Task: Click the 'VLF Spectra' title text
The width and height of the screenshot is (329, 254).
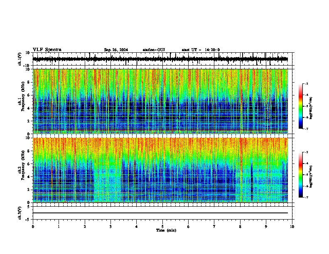Action: click(47, 50)
